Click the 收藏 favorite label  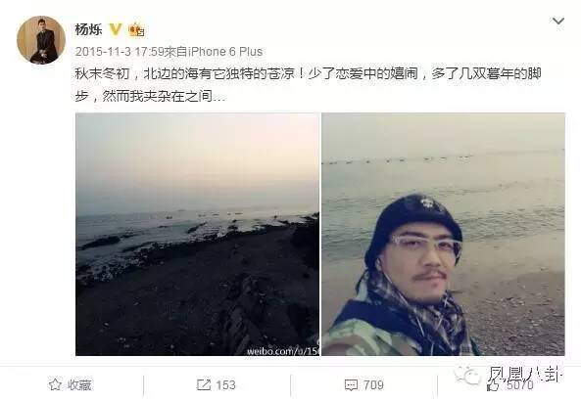79,385
